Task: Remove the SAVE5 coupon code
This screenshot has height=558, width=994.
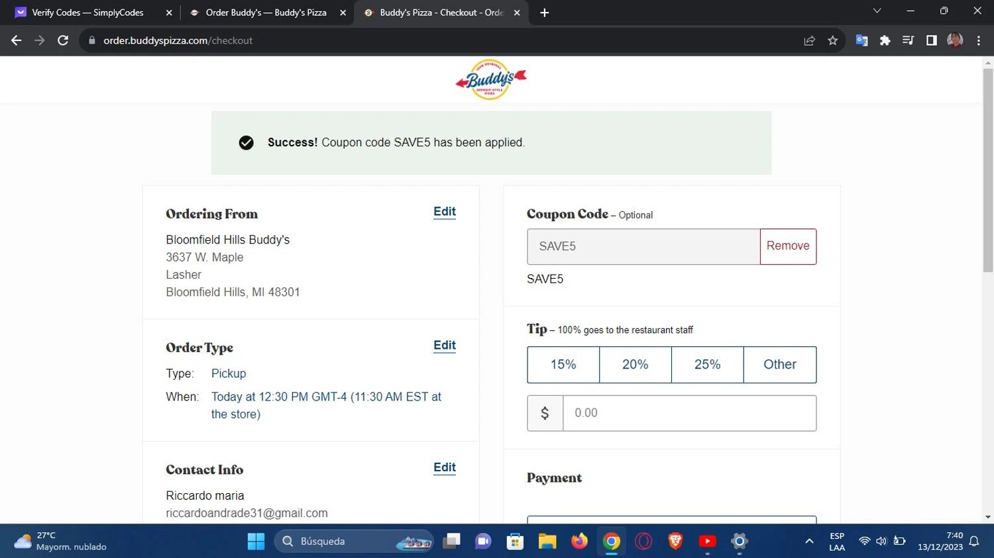Action: click(788, 246)
